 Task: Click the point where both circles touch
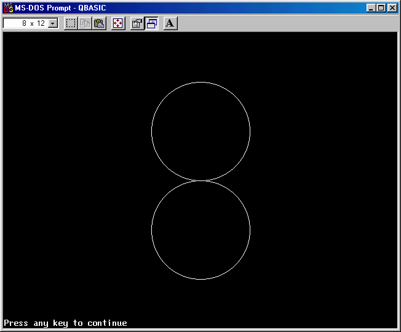click(200, 180)
